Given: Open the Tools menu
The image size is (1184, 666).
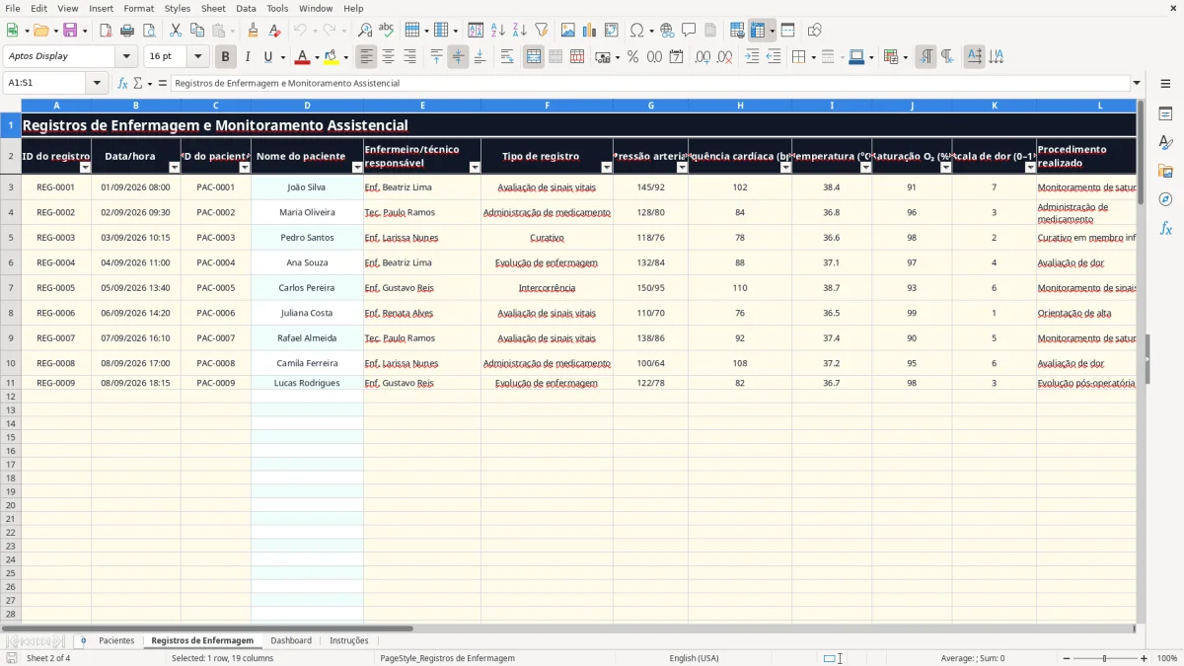Looking at the screenshot, I should point(277,8).
